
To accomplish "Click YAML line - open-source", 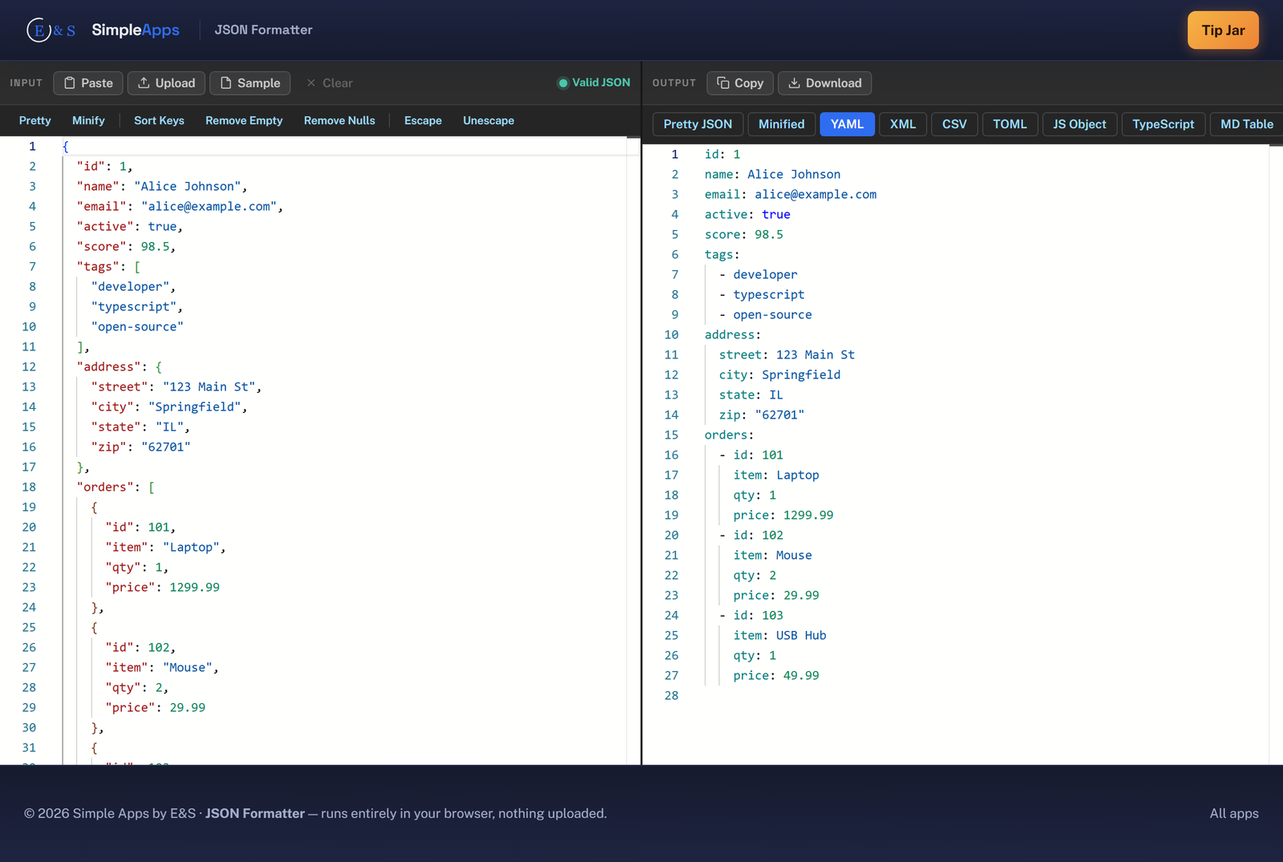I will (x=766, y=314).
